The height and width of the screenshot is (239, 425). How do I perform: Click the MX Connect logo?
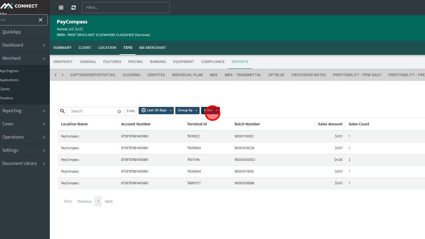(x=19, y=6)
